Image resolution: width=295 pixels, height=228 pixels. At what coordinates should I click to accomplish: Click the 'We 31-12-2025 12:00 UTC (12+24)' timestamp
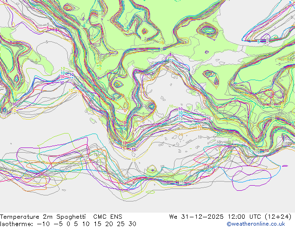coord(230,217)
